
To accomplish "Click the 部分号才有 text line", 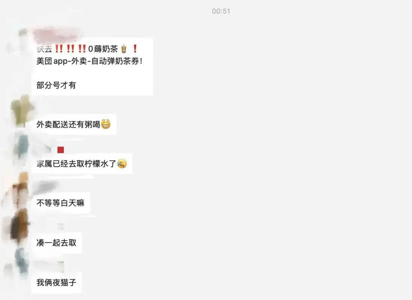I will pos(56,85).
